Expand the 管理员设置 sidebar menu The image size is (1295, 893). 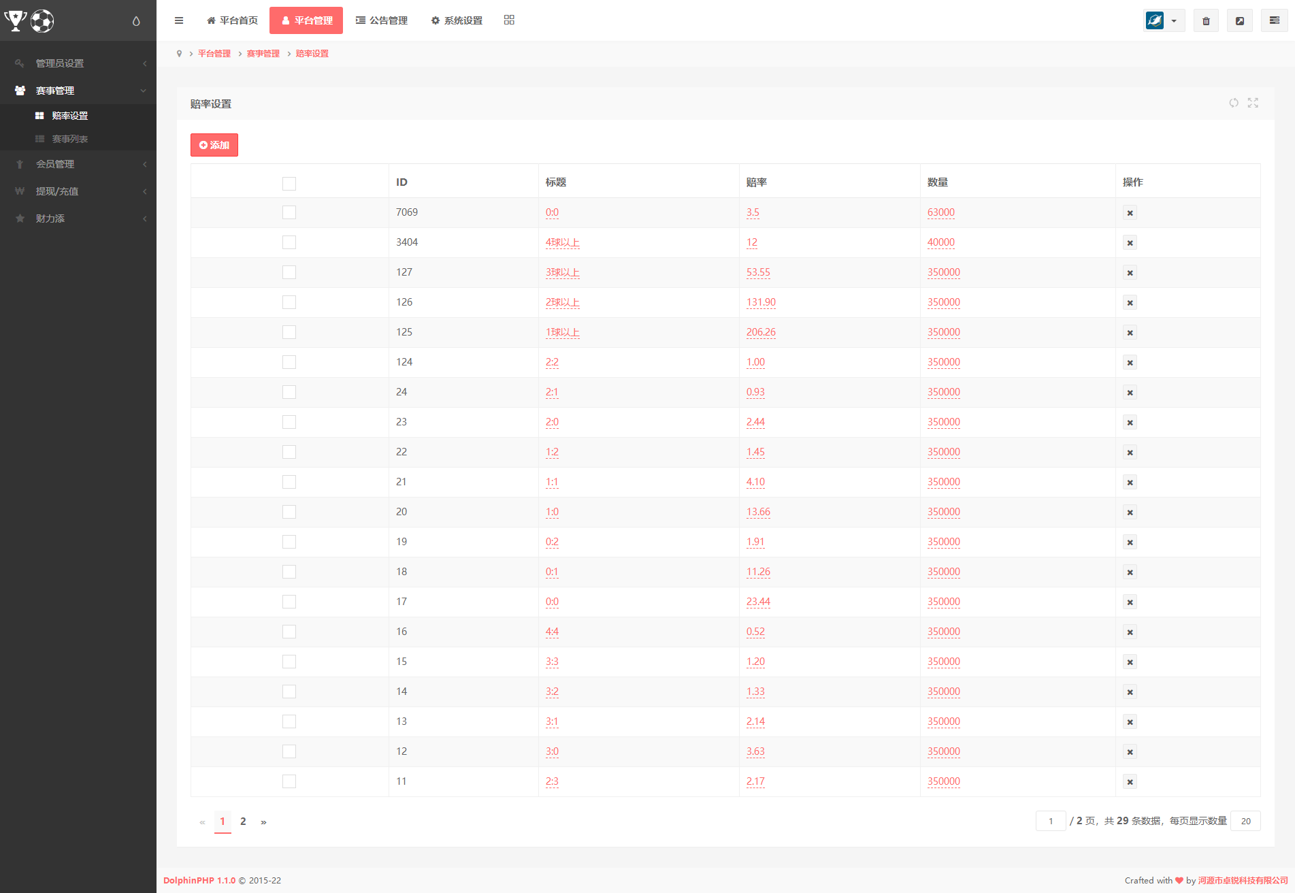click(x=78, y=63)
